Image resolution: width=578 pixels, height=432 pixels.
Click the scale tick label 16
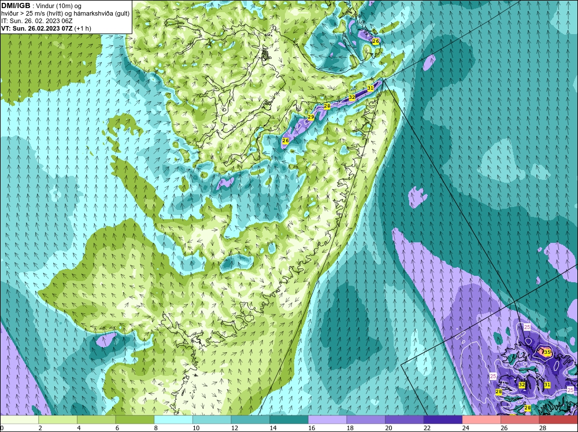point(312,428)
